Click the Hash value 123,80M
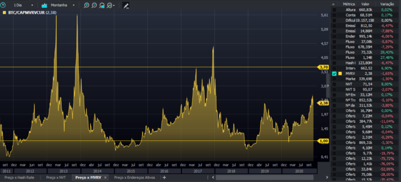This screenshot has width=401, height=182. pyautogui.click(x=366, y=63)
